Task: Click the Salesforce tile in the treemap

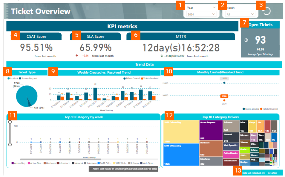Action: [211, 161]
